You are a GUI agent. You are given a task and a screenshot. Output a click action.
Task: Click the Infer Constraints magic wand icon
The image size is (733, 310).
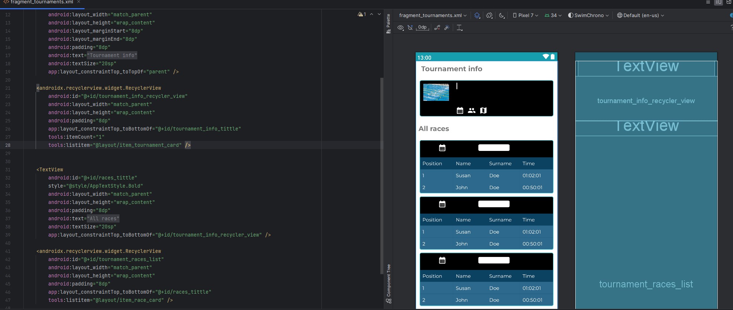click(x=447, y=27)
